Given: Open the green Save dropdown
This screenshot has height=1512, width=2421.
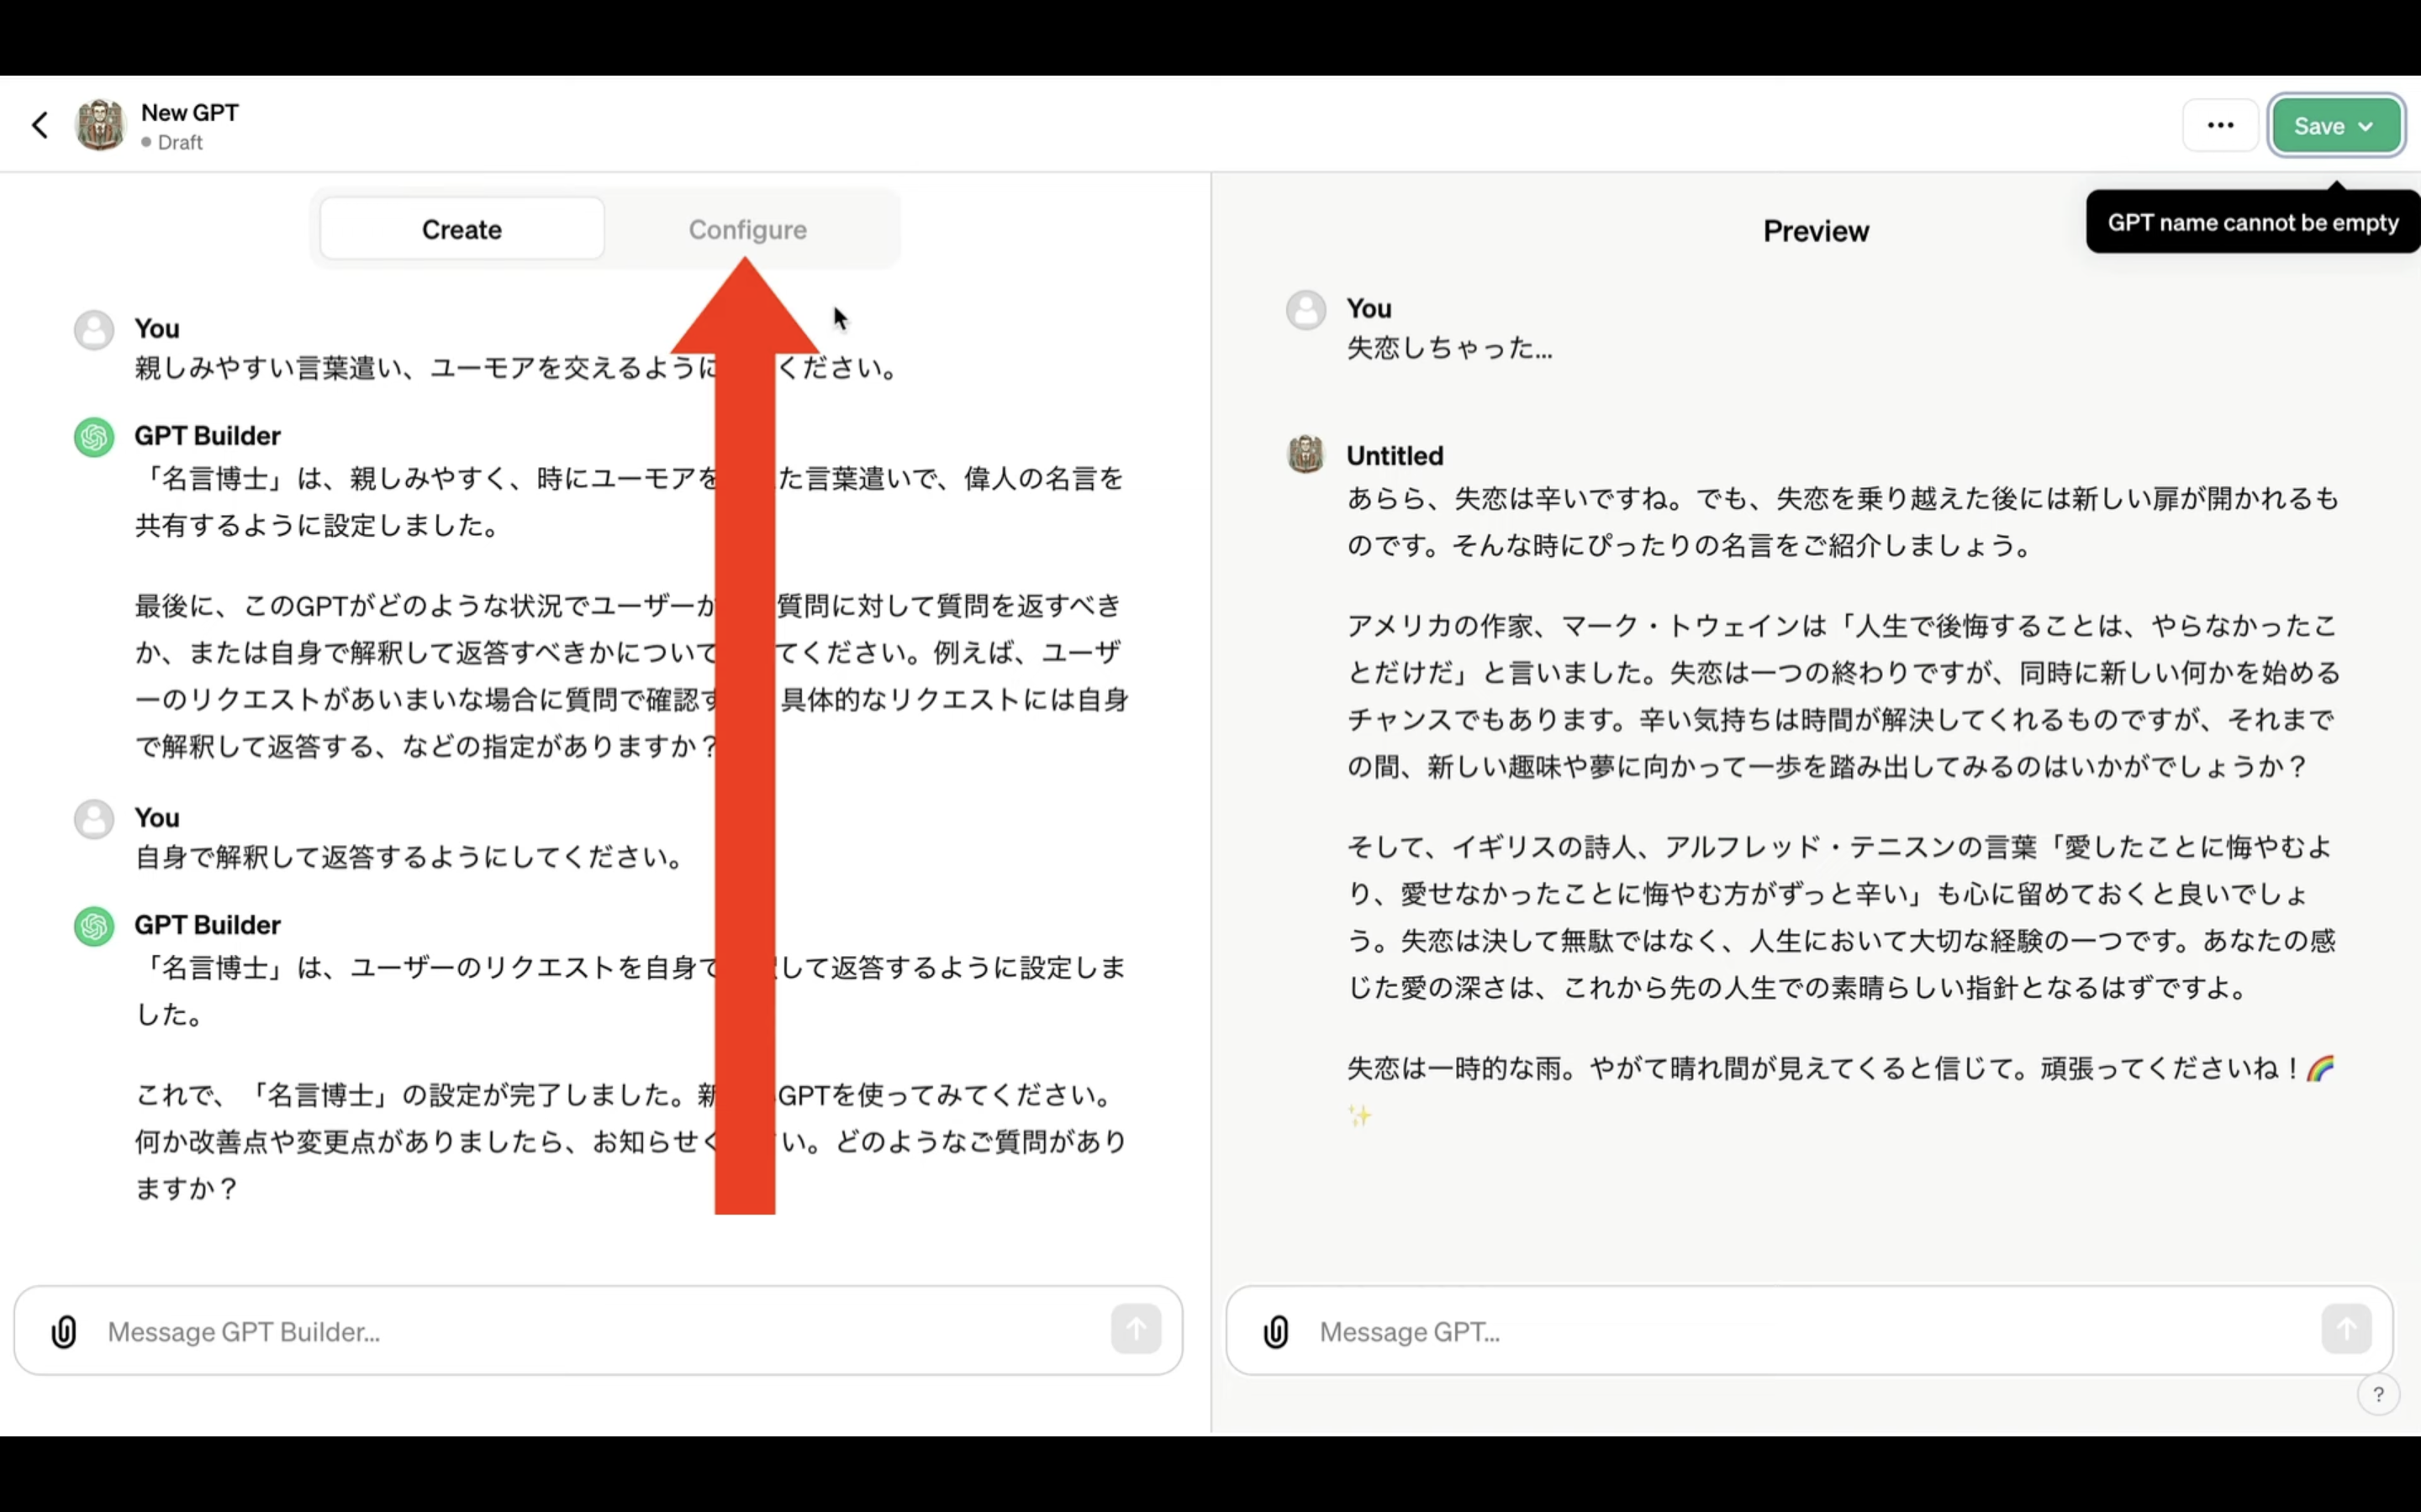Looking at the screenshot, I should (2335, 126).
